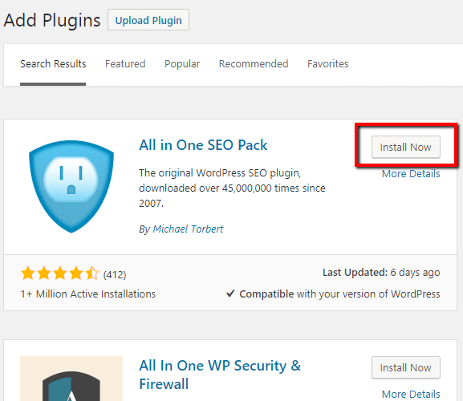Click the star rating for SEO Pack
This screenshot has height=401, width=463.
(x=60, y=273)
